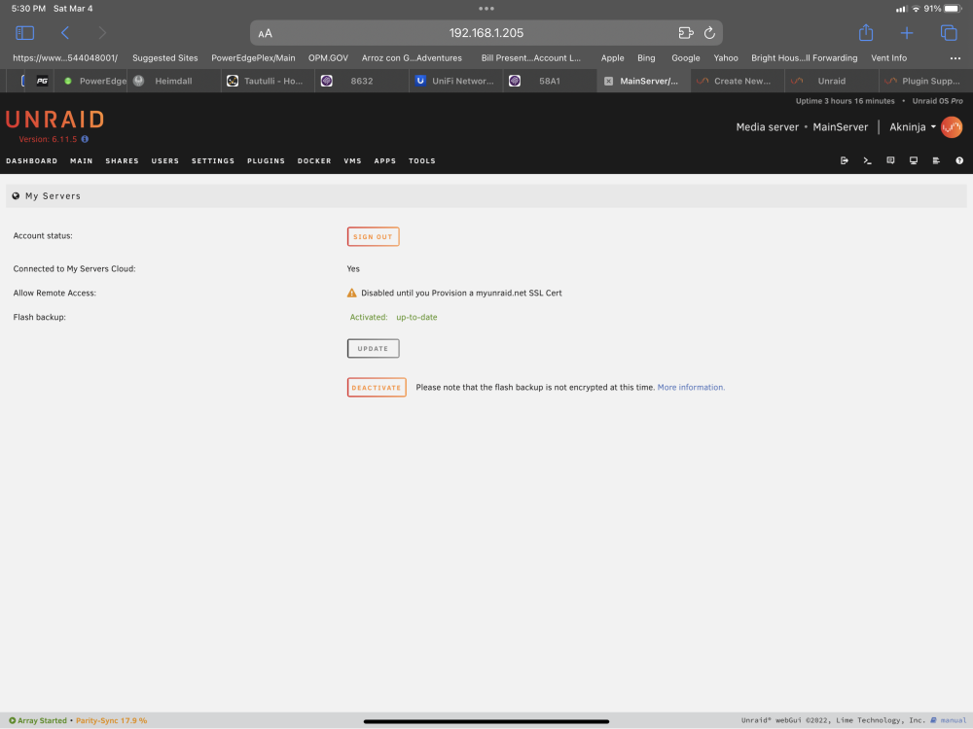
Task: Open the Bright House Forwarding bookmark
Action: (805, 58)
